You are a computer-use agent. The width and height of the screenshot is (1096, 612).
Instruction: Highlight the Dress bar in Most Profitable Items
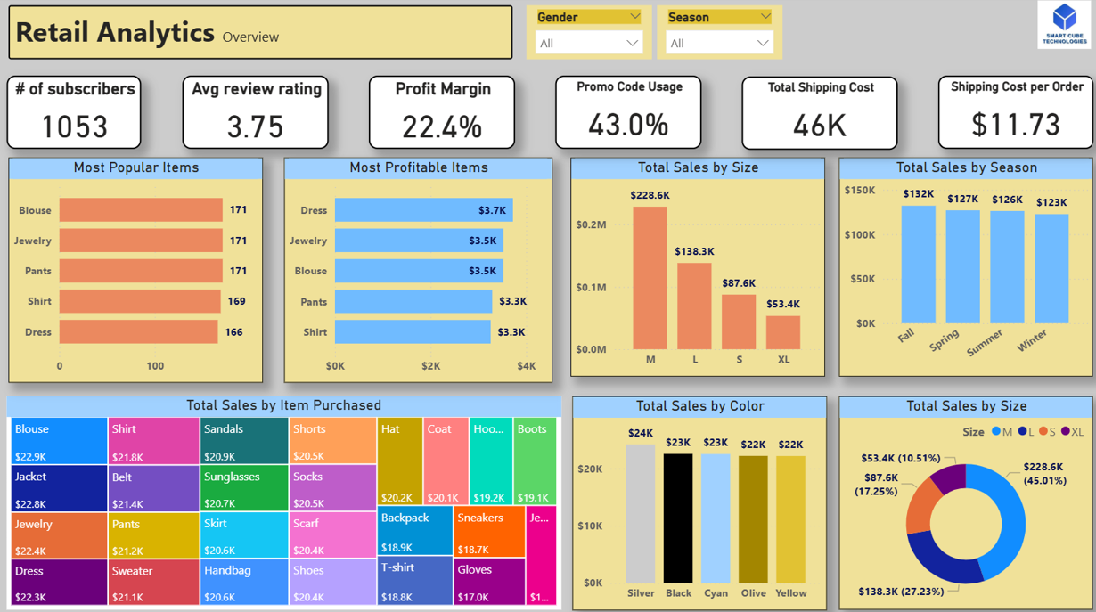point(423,210)
